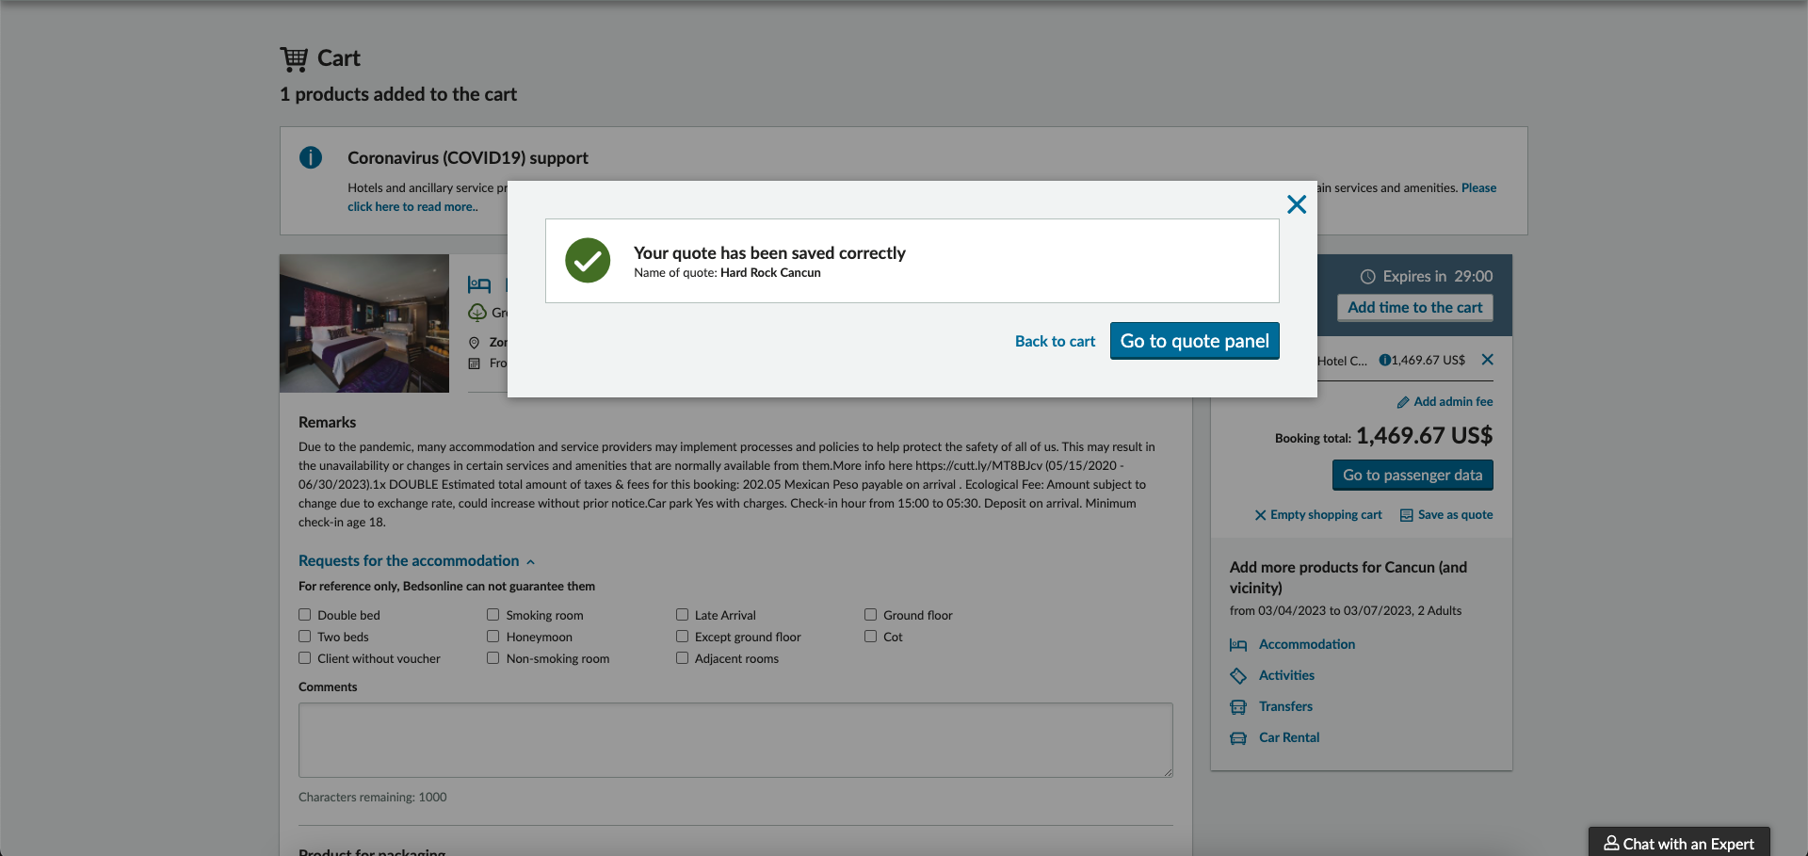
Task: Click the clock icon next to Expires in
Action: tap(1368, 277)
